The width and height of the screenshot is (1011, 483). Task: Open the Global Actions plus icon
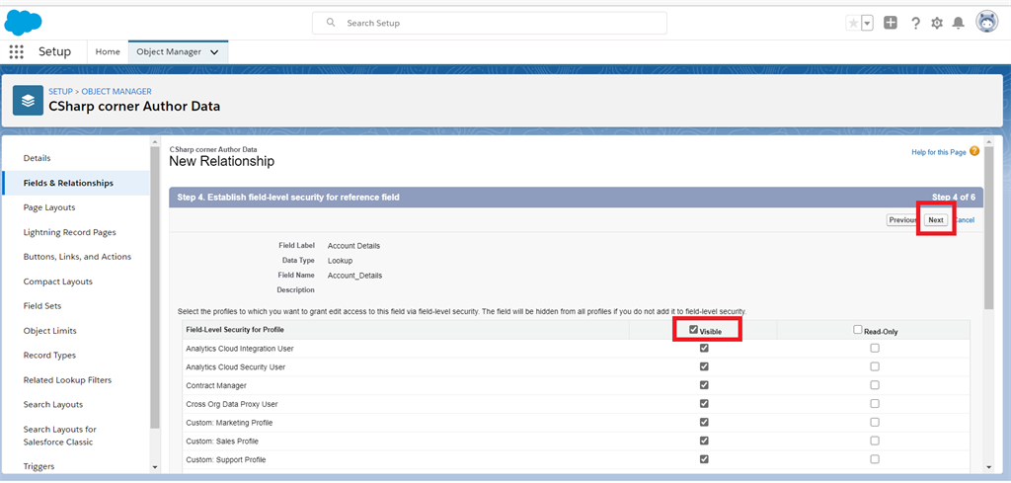click(x=891, y=24)
